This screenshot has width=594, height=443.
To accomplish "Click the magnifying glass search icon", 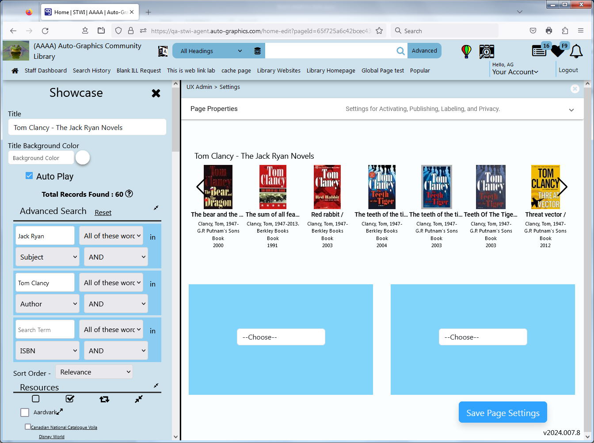I will coord(400,51).
